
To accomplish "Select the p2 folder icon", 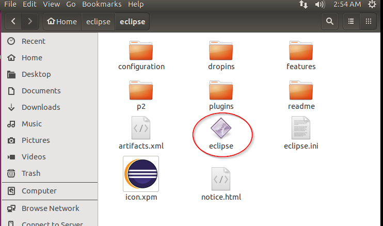I will point(141,90).
